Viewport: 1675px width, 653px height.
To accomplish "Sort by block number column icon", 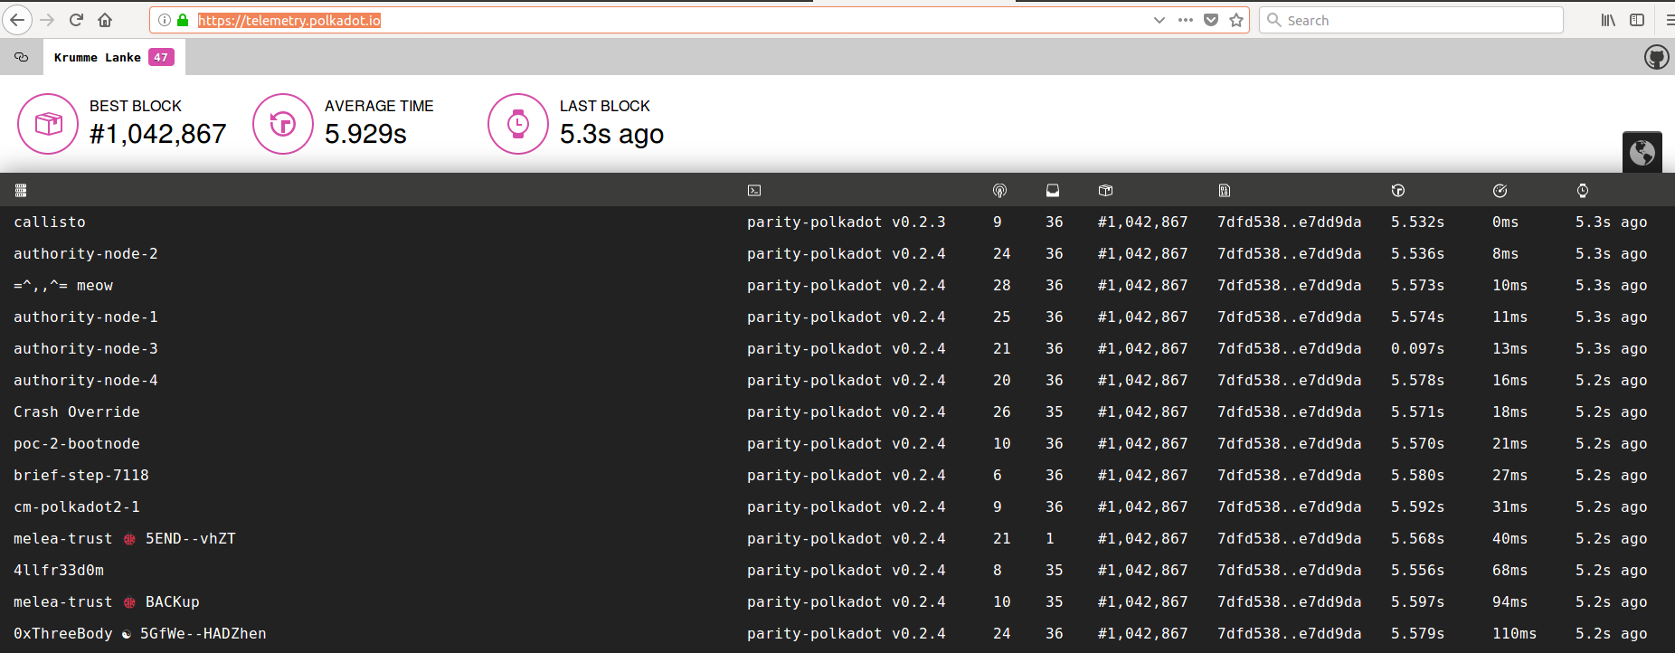I will point(1105,190).
